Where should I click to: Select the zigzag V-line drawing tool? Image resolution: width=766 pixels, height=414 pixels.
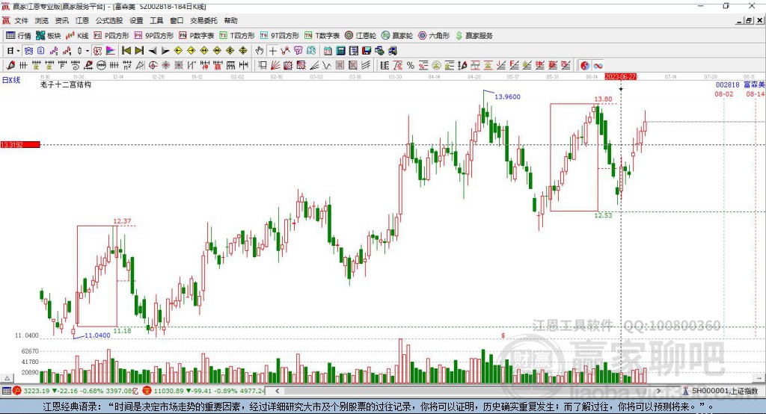(x=327, y=66)
